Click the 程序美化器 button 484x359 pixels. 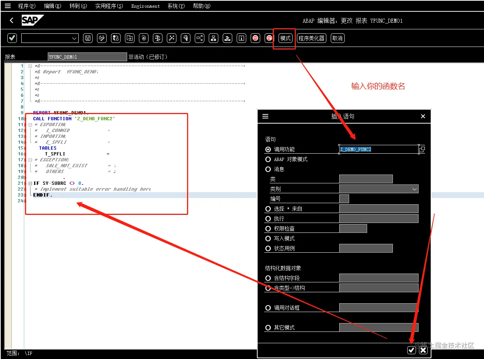coord(311,38)
